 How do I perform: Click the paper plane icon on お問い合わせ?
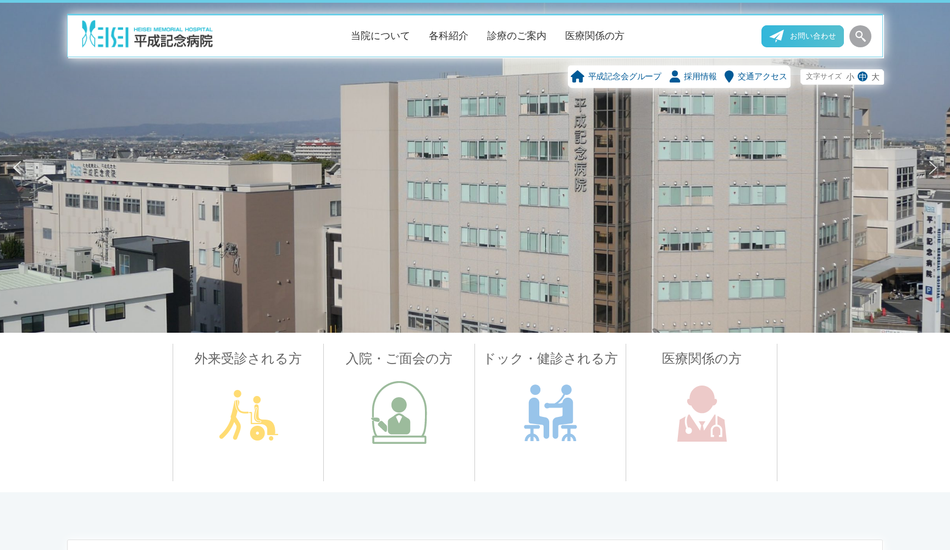coord(777,35)
